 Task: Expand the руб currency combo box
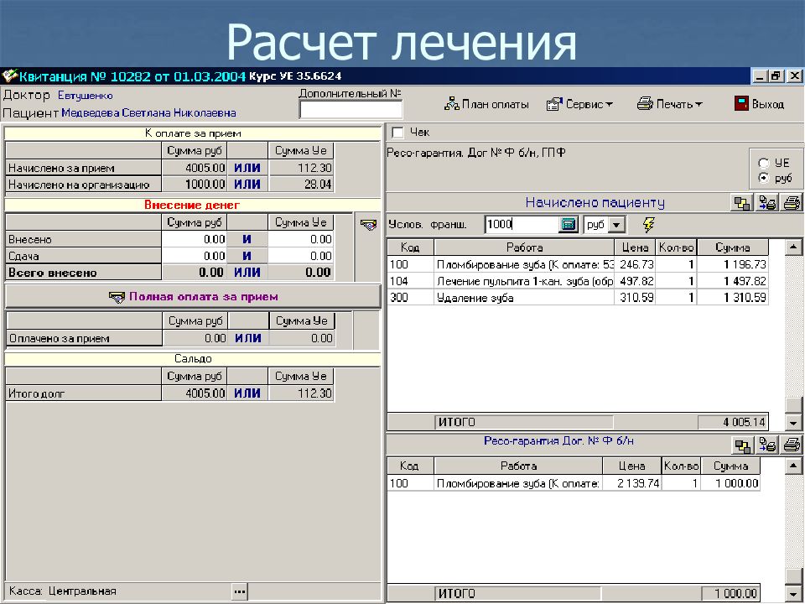616,225
